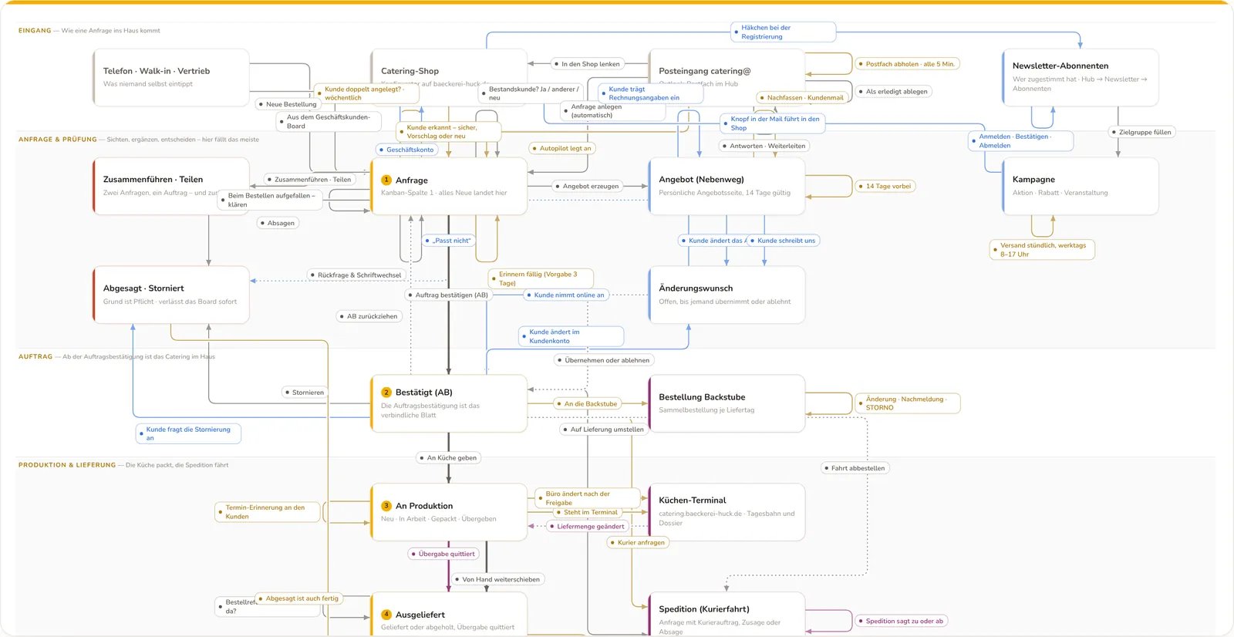
Task: Click the "Kurier anfragen" edge label
Action: [x=638, y=543]
